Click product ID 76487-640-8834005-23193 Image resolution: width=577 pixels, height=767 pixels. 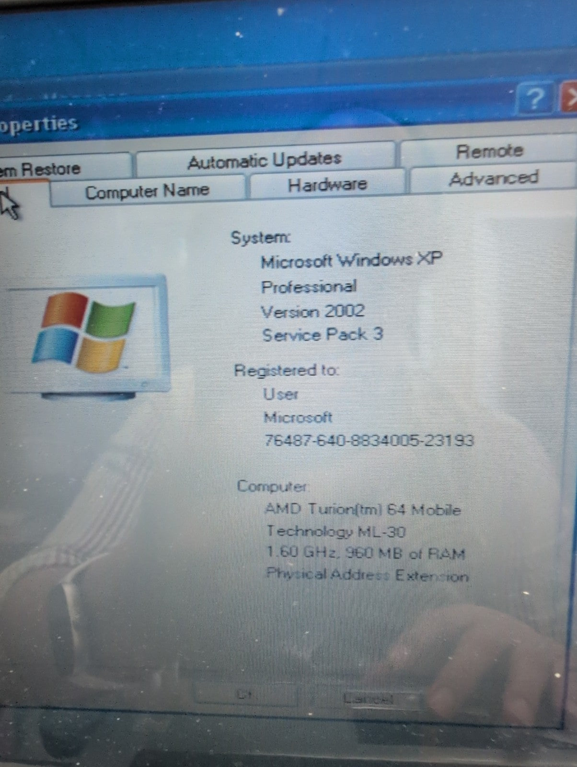pyautogui.click(x=369, y=440)
